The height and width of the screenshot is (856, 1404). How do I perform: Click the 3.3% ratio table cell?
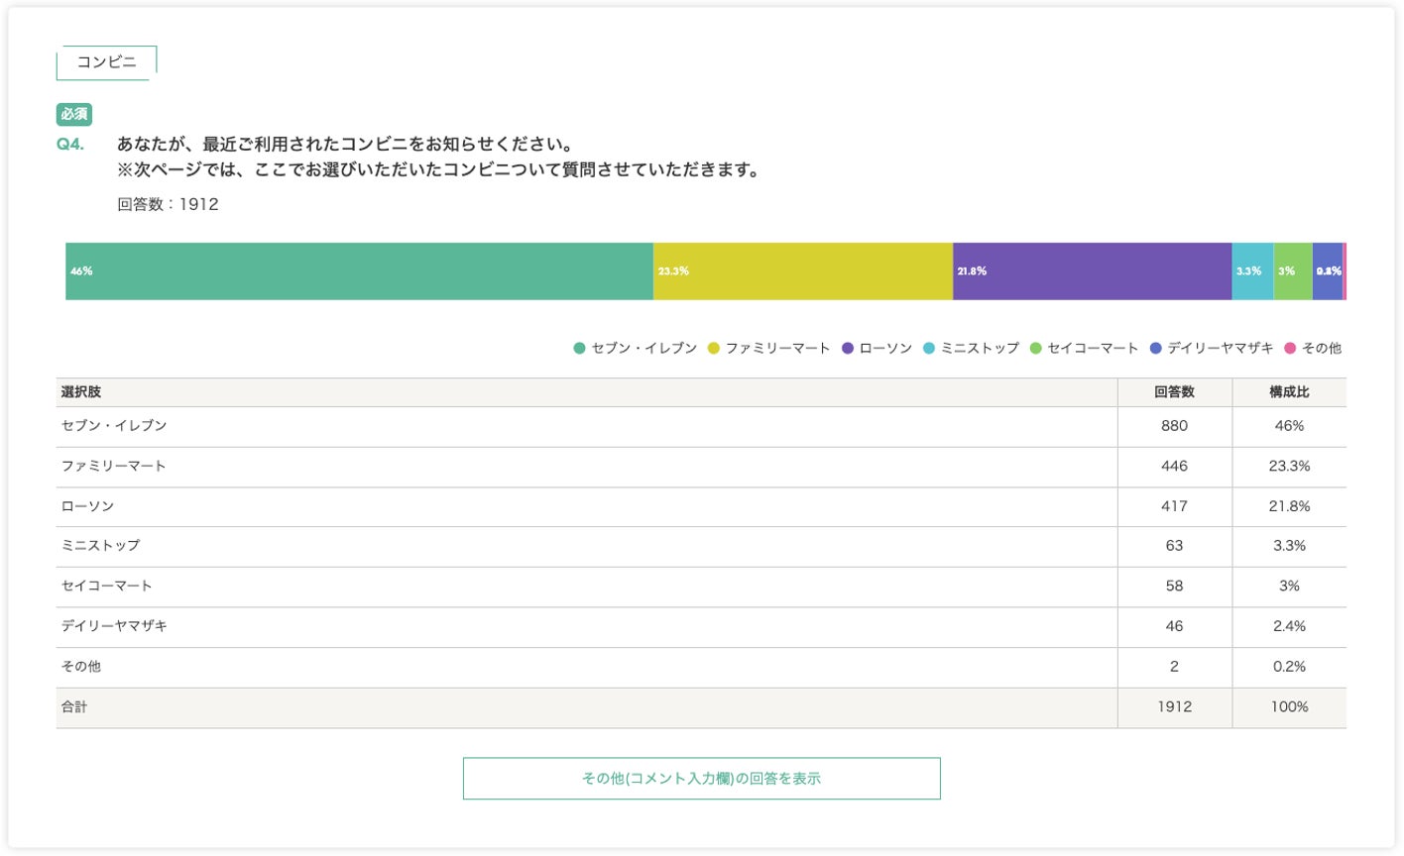(x=1289, y=546)
